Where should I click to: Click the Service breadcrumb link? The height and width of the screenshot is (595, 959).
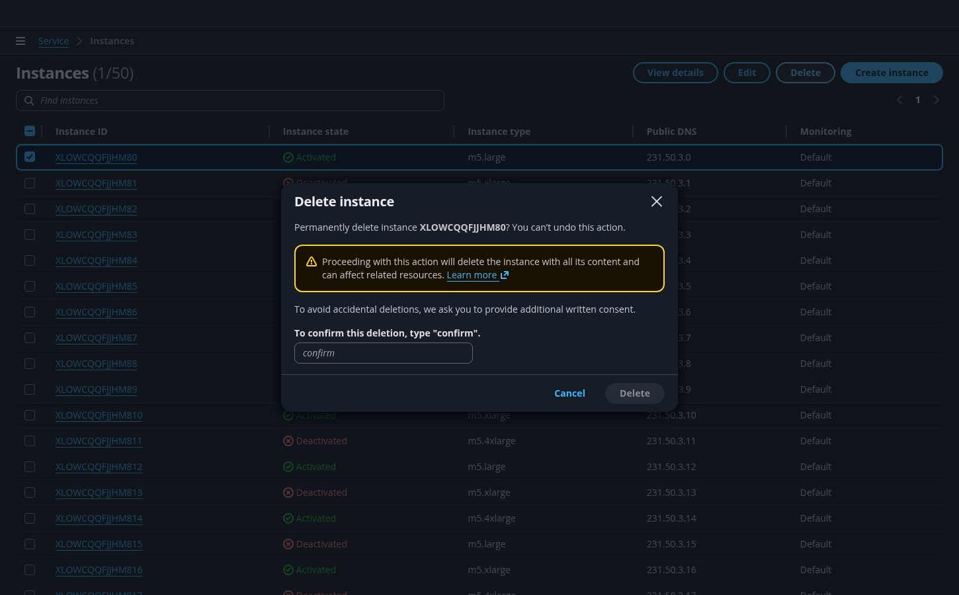click(x=54, y=41)
